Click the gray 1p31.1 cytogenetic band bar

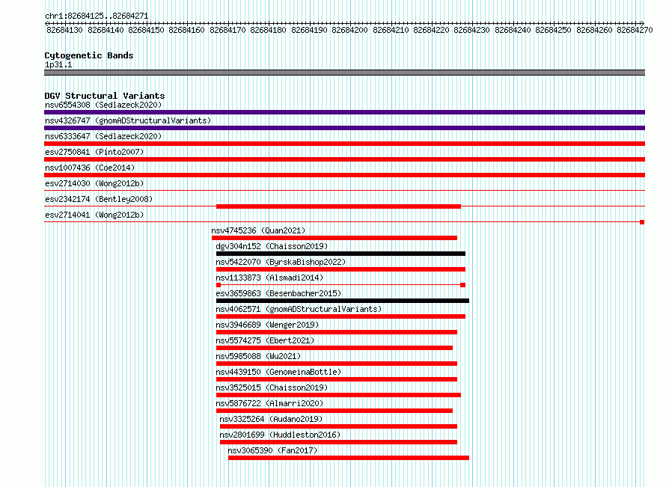click(344, 73)
